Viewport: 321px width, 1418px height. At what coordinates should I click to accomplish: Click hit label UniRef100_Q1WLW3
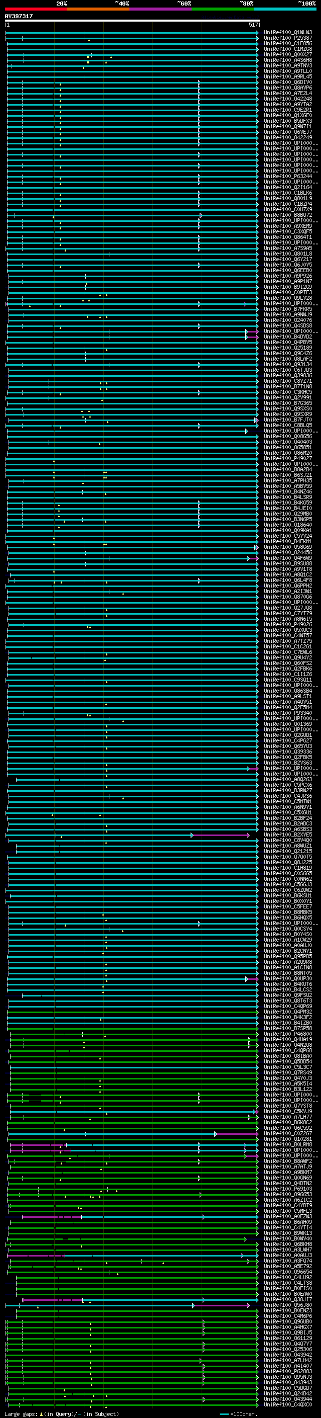(288, 33)
